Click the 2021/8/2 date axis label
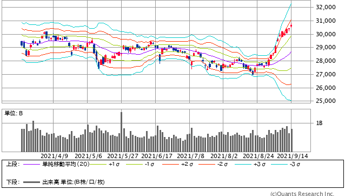 [224, 156]
